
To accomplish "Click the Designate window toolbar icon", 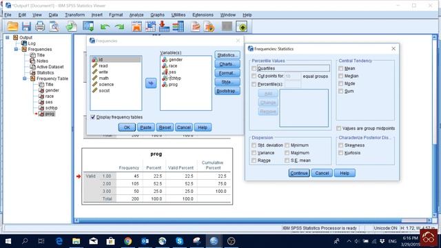I will pyautogui.click(x=209, y=27).
